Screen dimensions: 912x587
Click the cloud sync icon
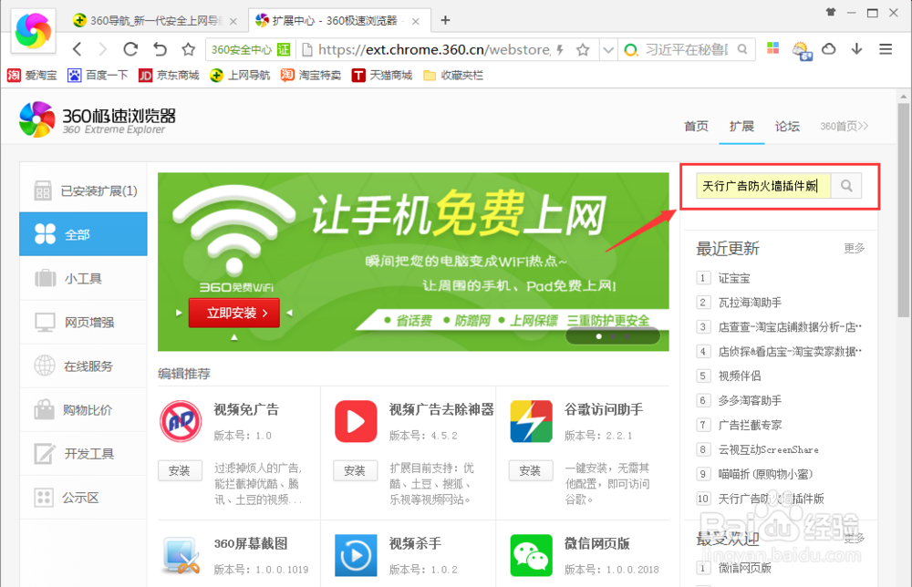click(x=829, y=49)
